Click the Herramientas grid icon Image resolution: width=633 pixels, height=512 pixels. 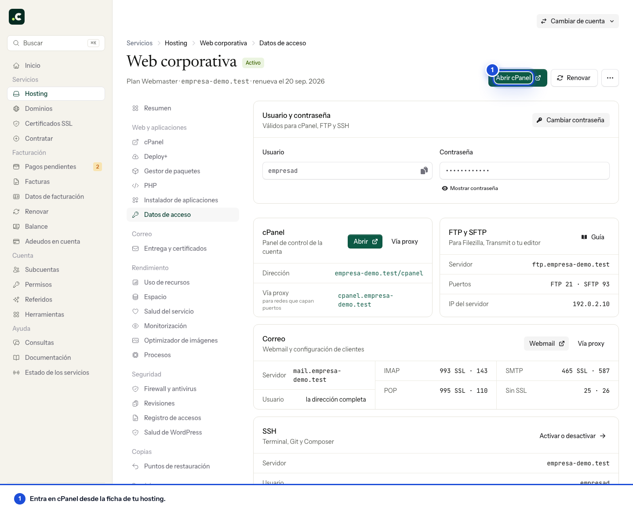coord(16,315)
